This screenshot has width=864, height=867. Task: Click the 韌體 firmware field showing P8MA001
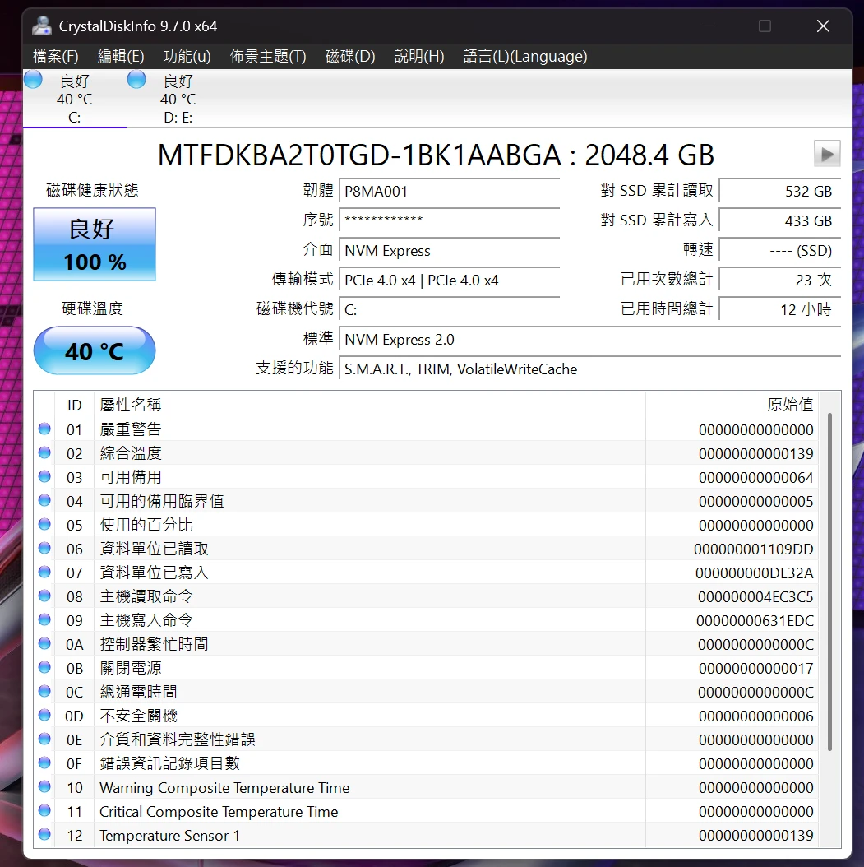pyautogui.click(x=450, y=191)
